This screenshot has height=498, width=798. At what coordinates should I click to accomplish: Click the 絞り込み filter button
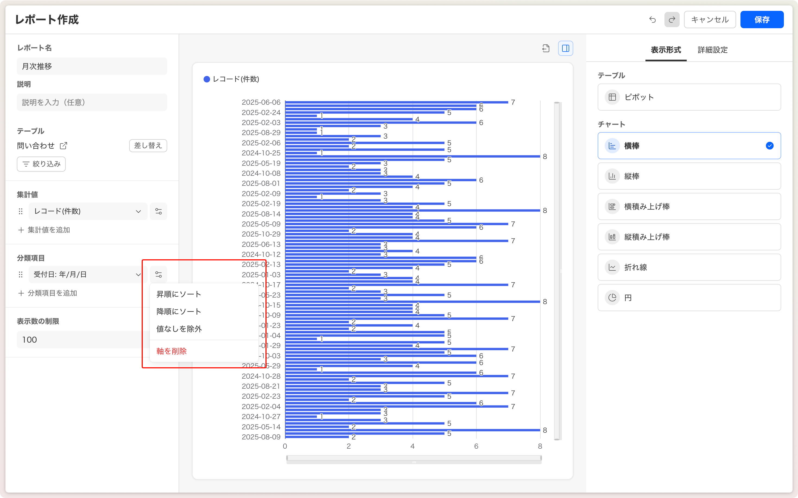tap(41, 164)
